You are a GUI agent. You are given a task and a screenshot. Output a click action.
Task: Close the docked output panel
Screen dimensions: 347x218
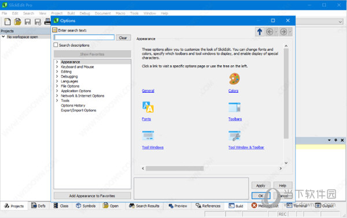click(x=342, y=140)
